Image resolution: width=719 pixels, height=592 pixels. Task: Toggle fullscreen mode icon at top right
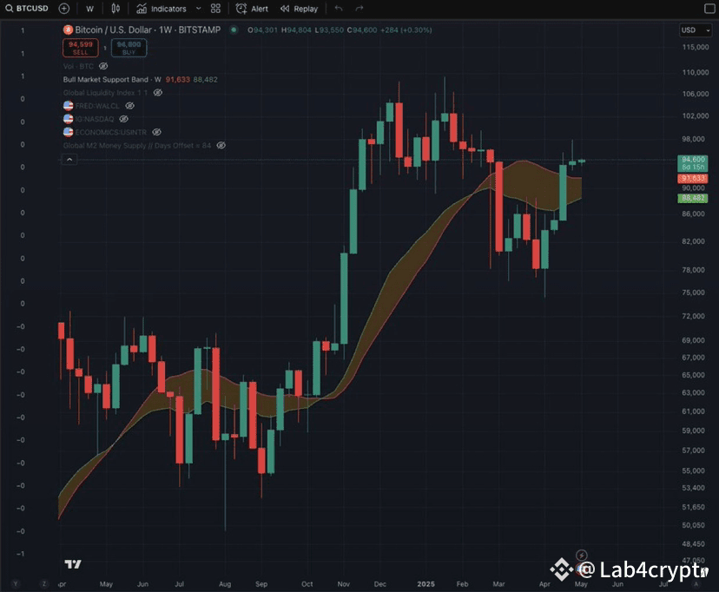(709, 9)
